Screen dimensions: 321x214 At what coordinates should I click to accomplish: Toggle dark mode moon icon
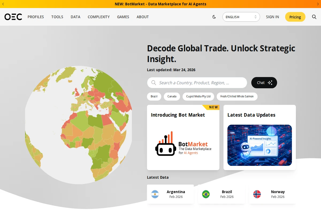pos(214,17)
